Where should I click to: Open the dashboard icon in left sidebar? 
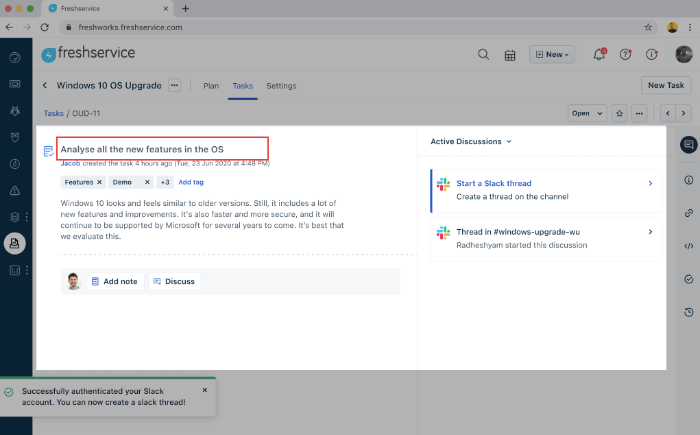[14, 58]
